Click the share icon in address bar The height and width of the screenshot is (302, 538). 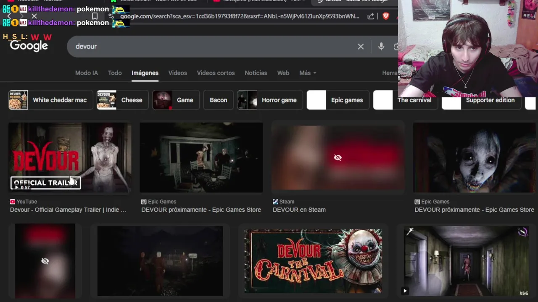click(371, 16)
